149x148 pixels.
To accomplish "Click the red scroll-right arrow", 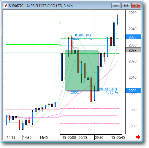I will pyautogui.click(x=138, y=137).
